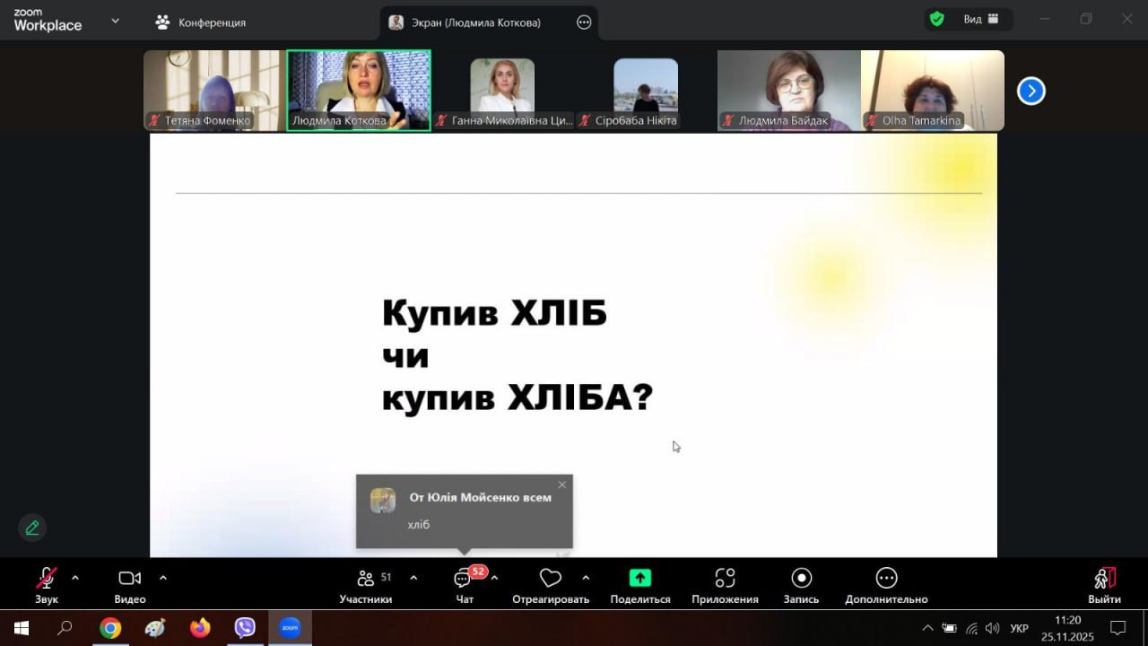The width and height of the screenshot is (1148, 646).
Task: Open Zoom Workplace dropdown chevron
Action: pos(115,21)
